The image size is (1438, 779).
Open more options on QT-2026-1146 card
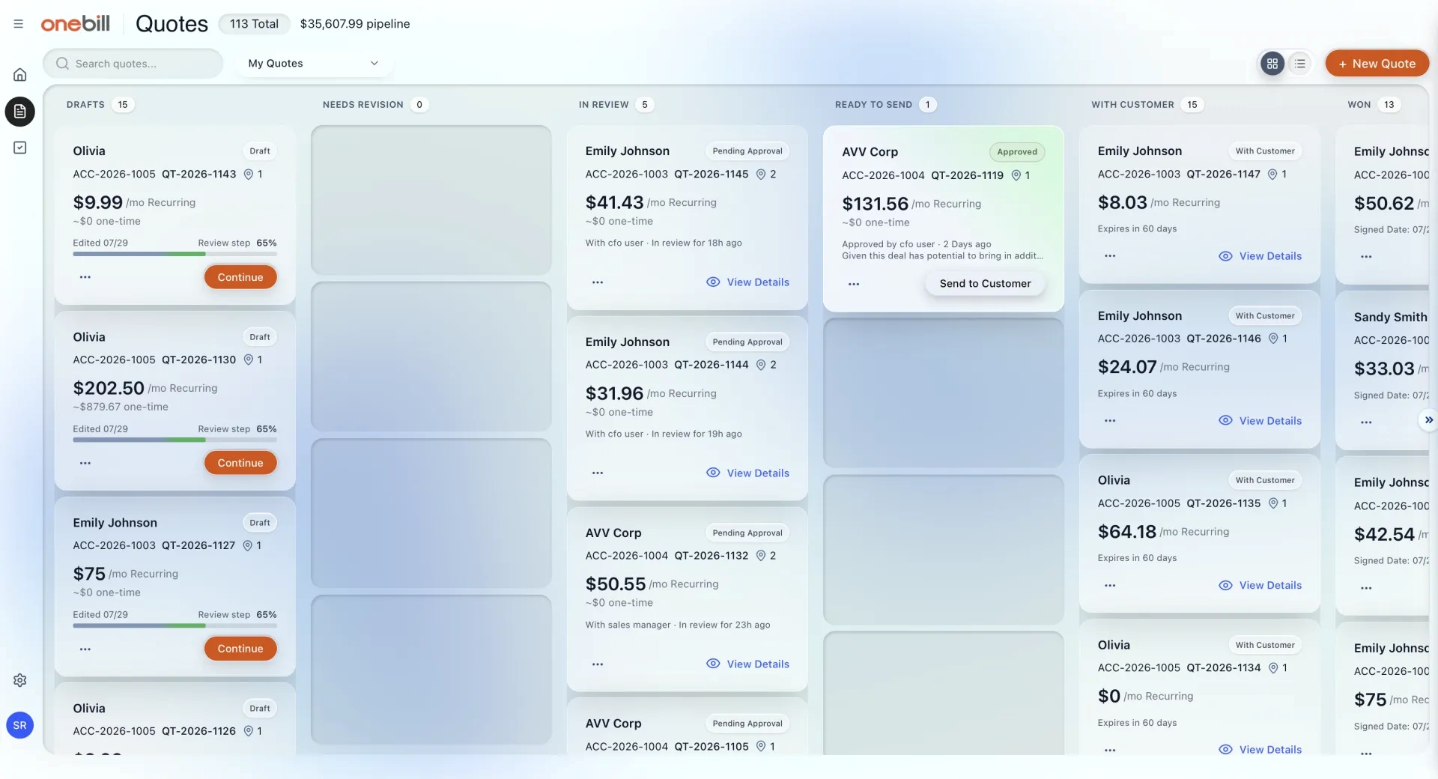1110,421
